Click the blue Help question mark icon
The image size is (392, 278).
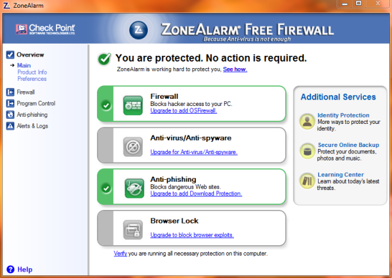point(10,269)
